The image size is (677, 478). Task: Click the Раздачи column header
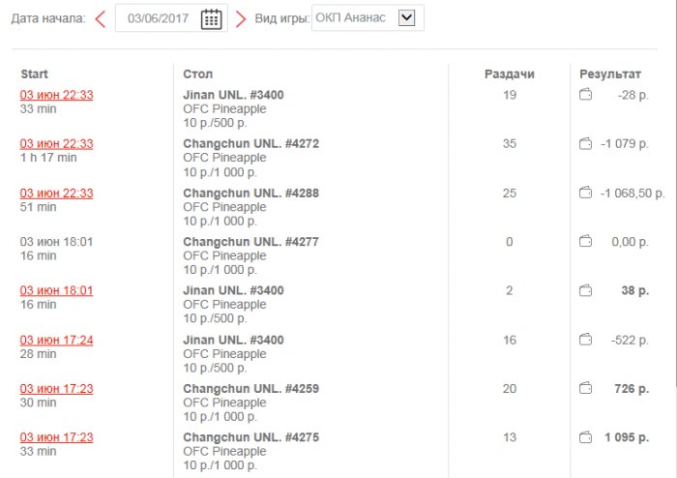pyautogui.click(x=510, y=75)
